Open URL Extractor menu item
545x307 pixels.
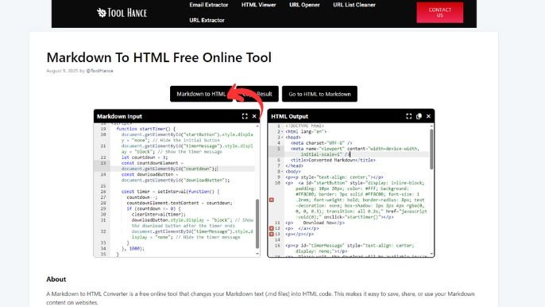coord(207,20)
